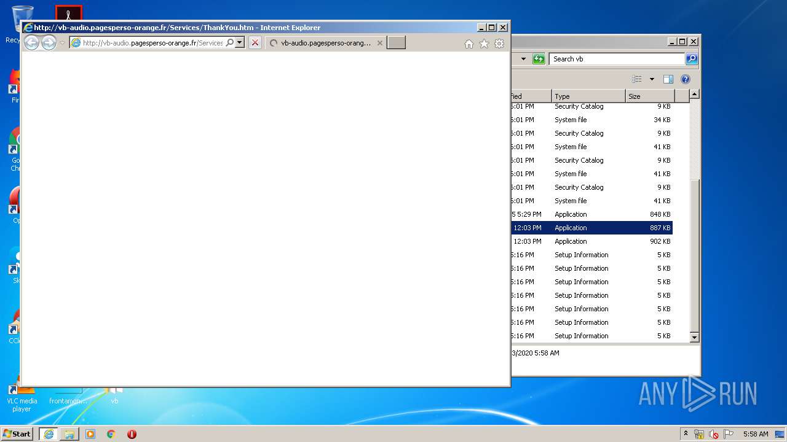The height and width of the screenshot is (442, 787).
Task: Open the Action Center flag icon
Action: coord(729,434)
